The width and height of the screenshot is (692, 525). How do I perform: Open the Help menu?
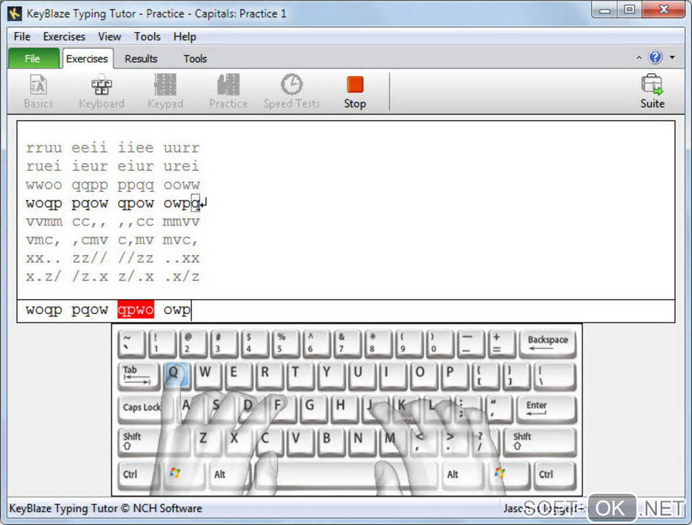(x=185, y=37)
